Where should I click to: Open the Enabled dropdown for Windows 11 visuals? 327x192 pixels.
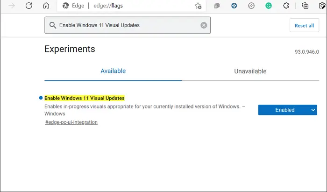(x=287, y=110)
